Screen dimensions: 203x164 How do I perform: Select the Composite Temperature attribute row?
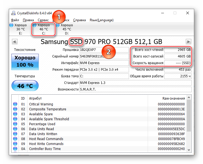click(x=99, y=109)
